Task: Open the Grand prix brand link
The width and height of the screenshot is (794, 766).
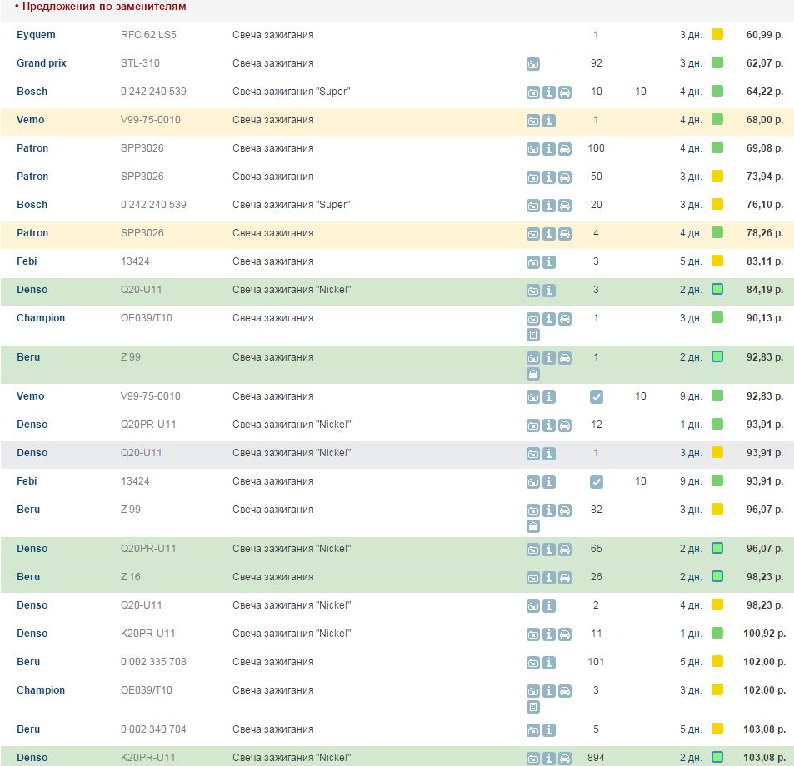Action: (42, 63)
